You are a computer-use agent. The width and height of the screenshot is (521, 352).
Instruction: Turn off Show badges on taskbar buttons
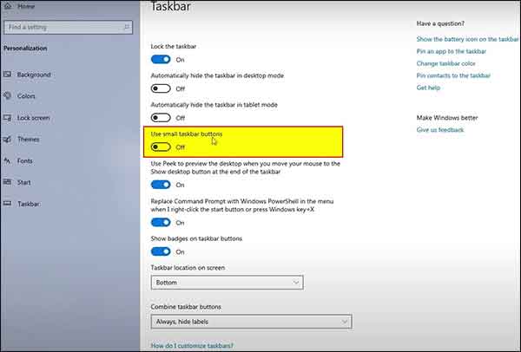[161, 251]
